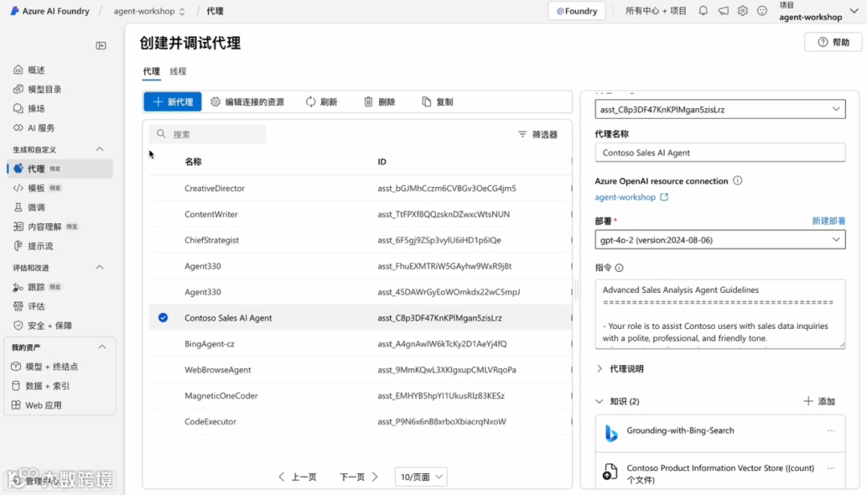The height and width of the screenshot is (495, 867).
Task: Open 10/页面 page size dropdown
Action: 421,477
